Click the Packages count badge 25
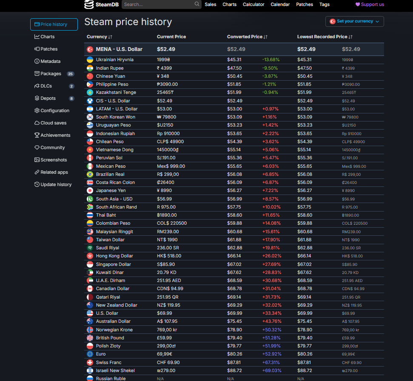 (x=70, y=74)
